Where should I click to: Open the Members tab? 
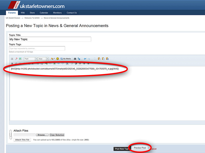click(x=57, y=13)
